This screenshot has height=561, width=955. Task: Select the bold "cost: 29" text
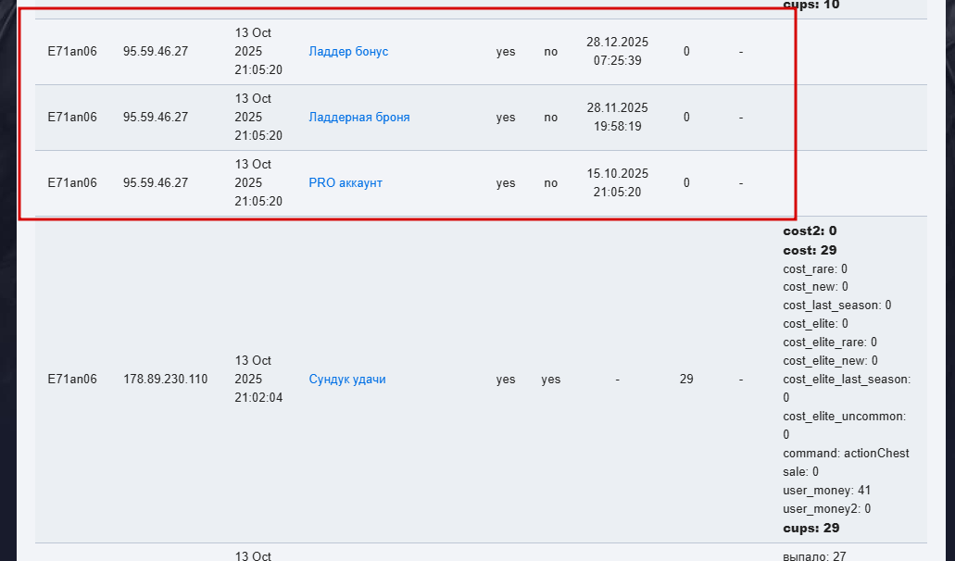(810, 250)
